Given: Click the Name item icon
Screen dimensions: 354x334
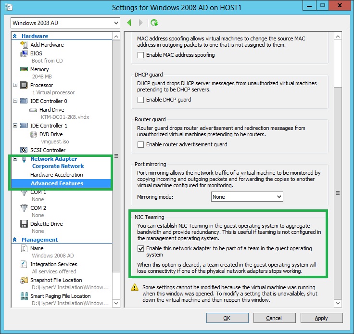Looking at the screenshot, I should (x=24, y=248).
